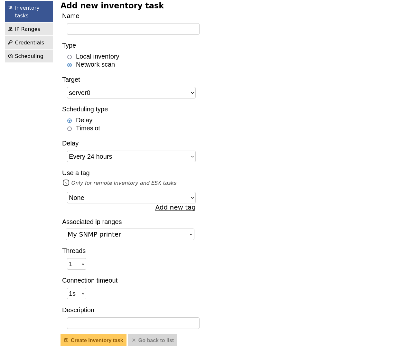Select the Network scan radio button
The image size is (412, 346).
(x=70, y=65)
